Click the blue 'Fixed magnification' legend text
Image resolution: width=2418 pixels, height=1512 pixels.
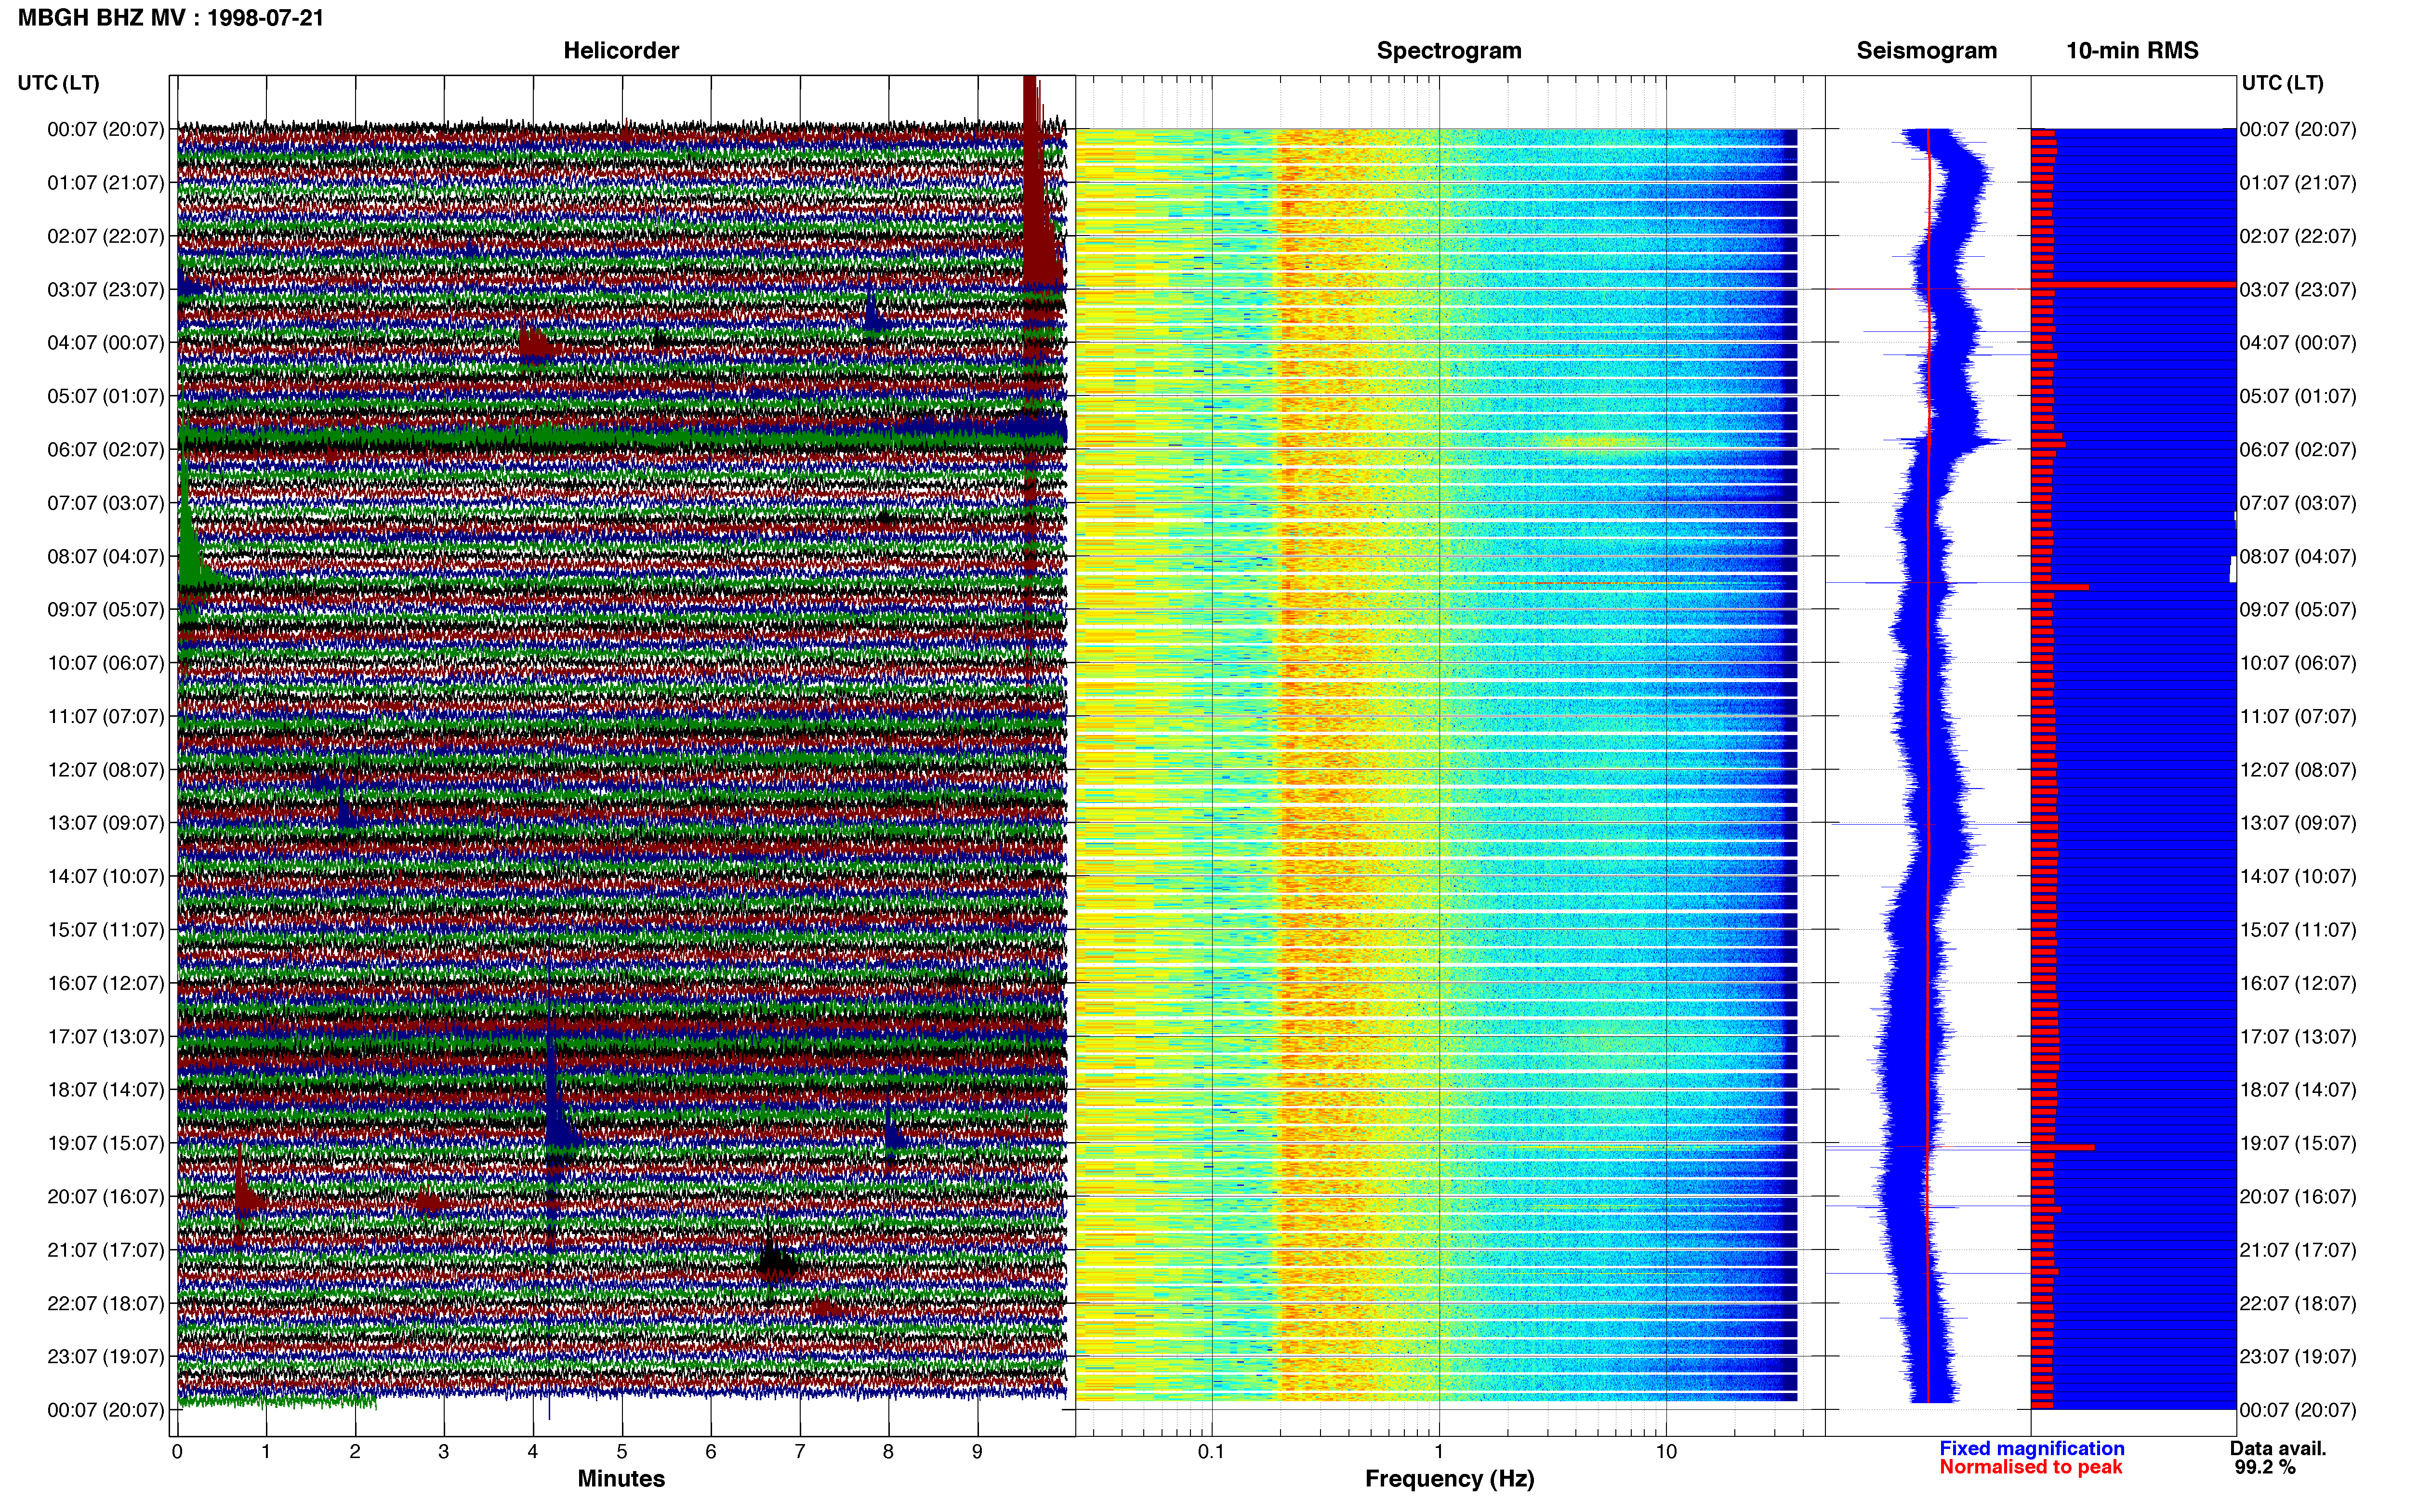click(2031, 1448)
